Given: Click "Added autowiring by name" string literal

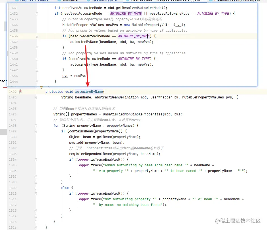Looking at the screenshot, I should click(146, 165).
